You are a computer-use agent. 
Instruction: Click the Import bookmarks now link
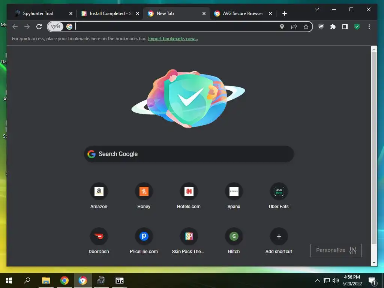click(x=173, y=39)
